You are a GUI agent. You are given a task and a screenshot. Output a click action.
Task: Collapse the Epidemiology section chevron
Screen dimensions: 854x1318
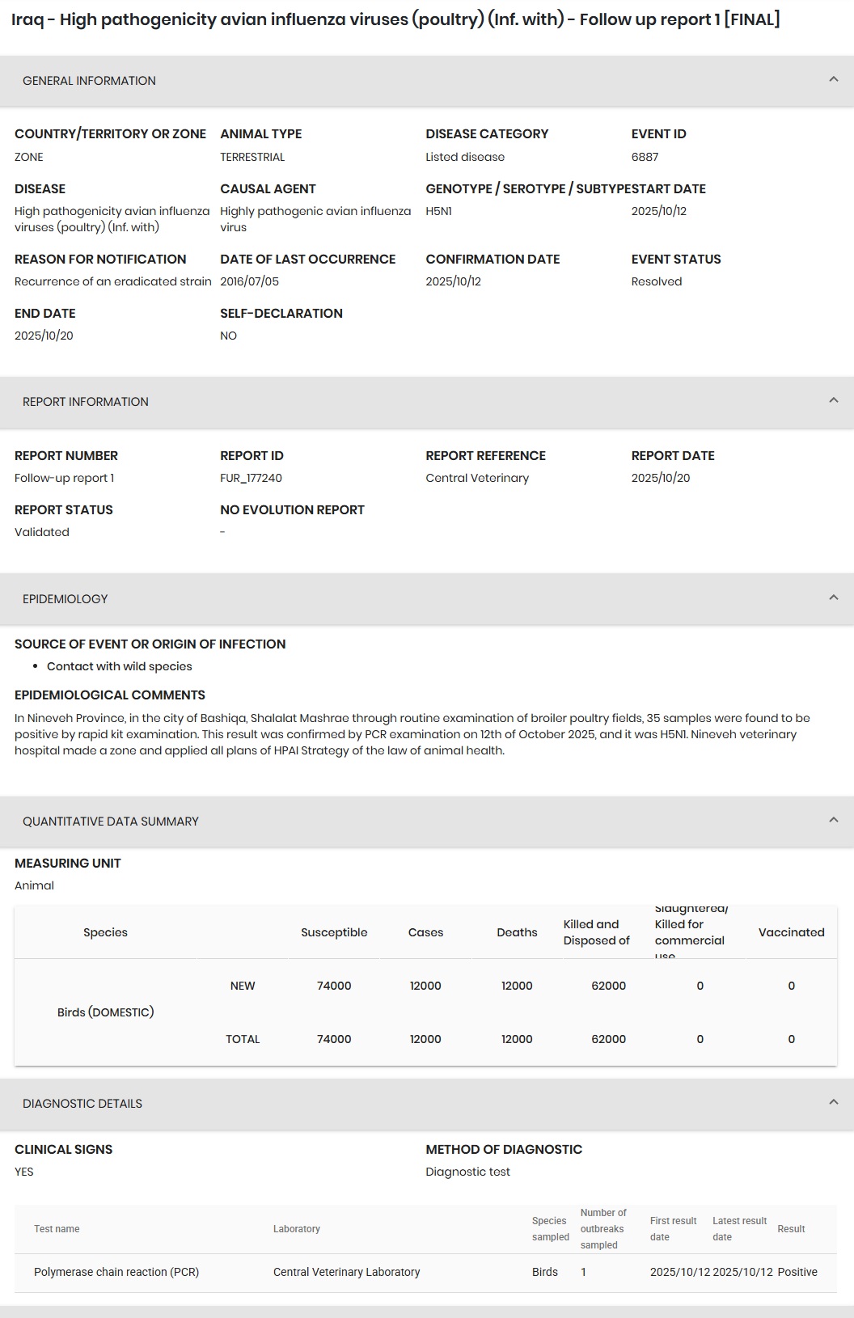click(x=833, y=598)
